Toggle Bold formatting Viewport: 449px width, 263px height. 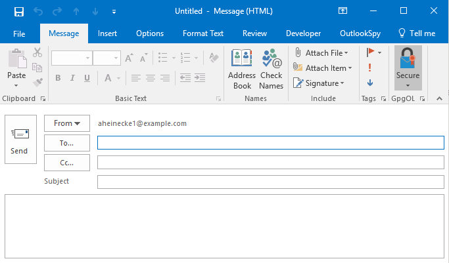click(x=57, y=78)
